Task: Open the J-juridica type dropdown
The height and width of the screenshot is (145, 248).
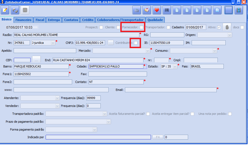Action: point(53,43)
